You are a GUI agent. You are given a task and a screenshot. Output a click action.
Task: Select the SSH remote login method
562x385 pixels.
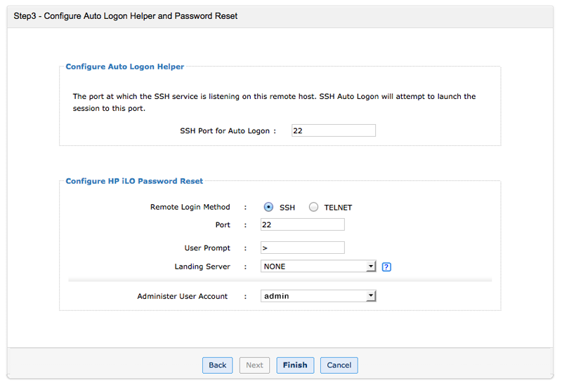[x=268, y=207]
